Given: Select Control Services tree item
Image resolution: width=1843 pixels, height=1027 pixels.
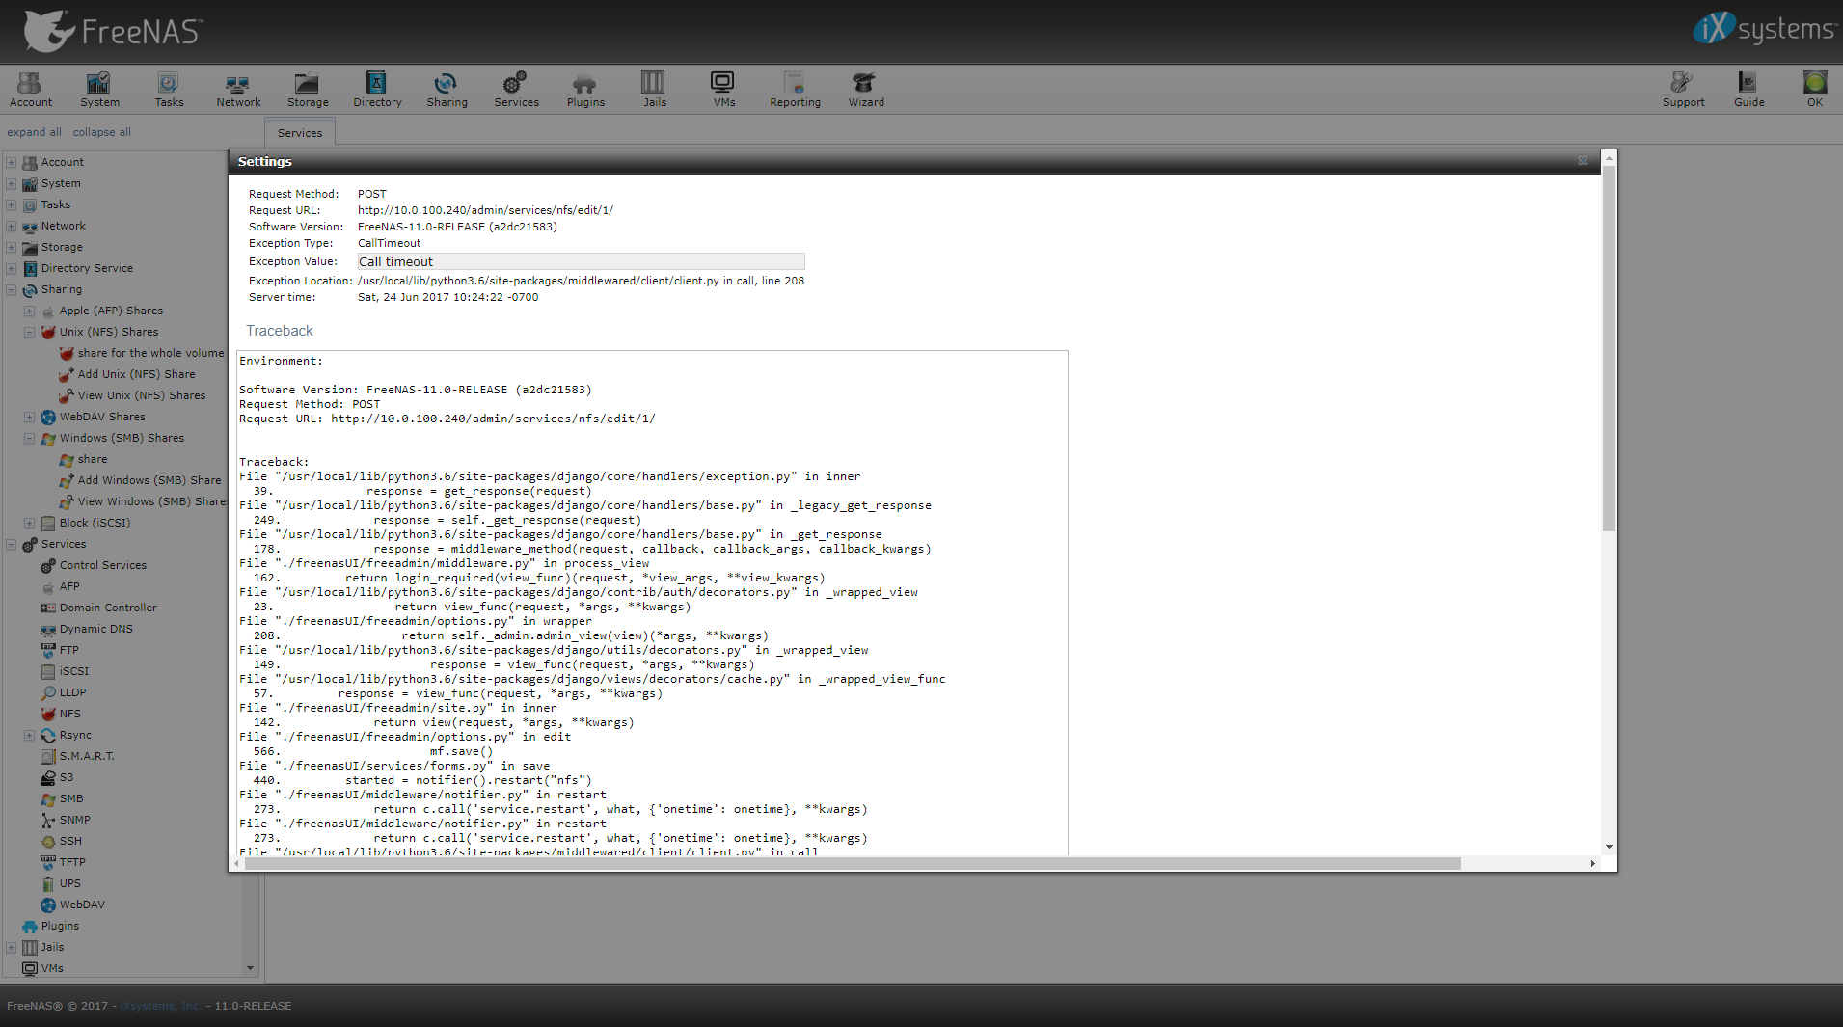Looking at the screenshot, I should 103,565.
